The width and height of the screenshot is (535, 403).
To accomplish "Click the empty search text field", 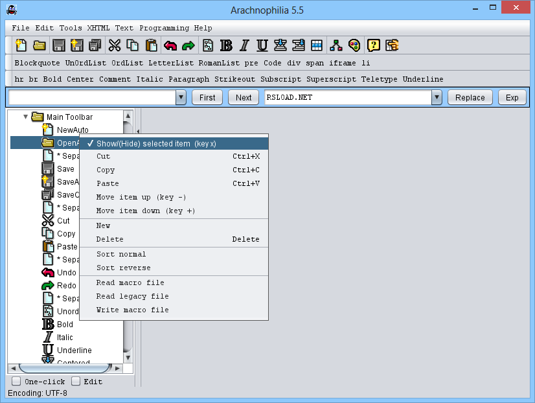I will [x=92, y=98].
